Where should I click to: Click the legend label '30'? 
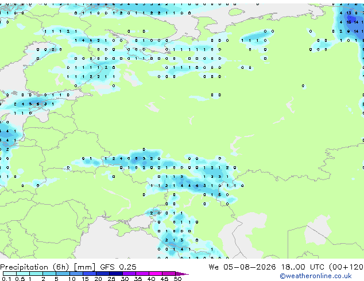(x=125, y=279)
